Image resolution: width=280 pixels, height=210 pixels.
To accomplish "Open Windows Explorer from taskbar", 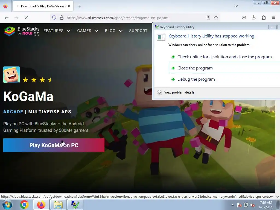I will pos(58,205).
